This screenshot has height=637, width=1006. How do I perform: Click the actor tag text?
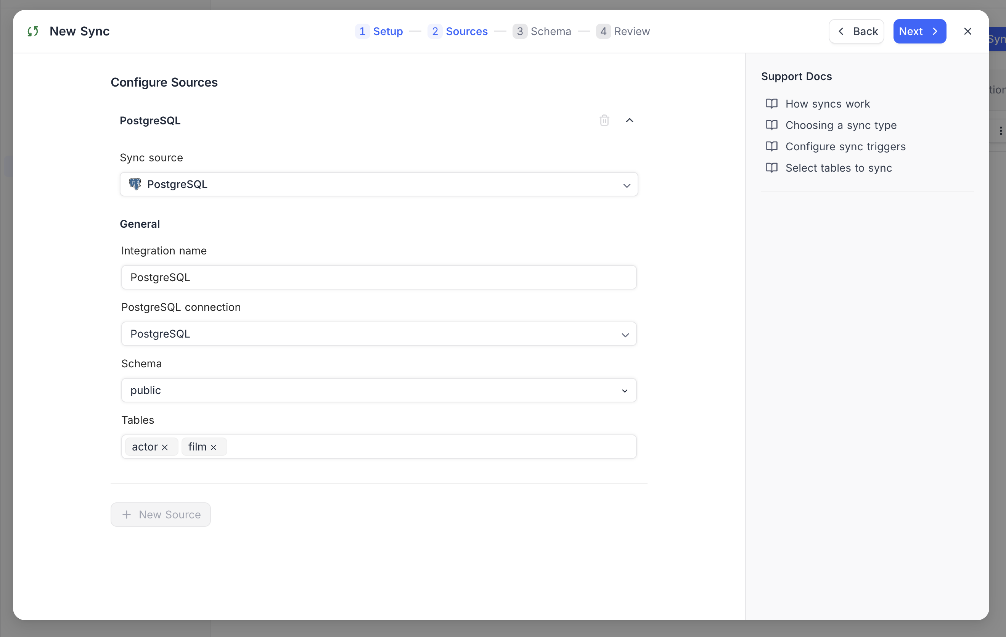click(145, 447)
